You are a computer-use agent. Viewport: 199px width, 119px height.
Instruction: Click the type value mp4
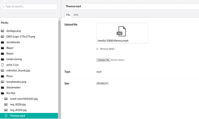click(99, 72)
